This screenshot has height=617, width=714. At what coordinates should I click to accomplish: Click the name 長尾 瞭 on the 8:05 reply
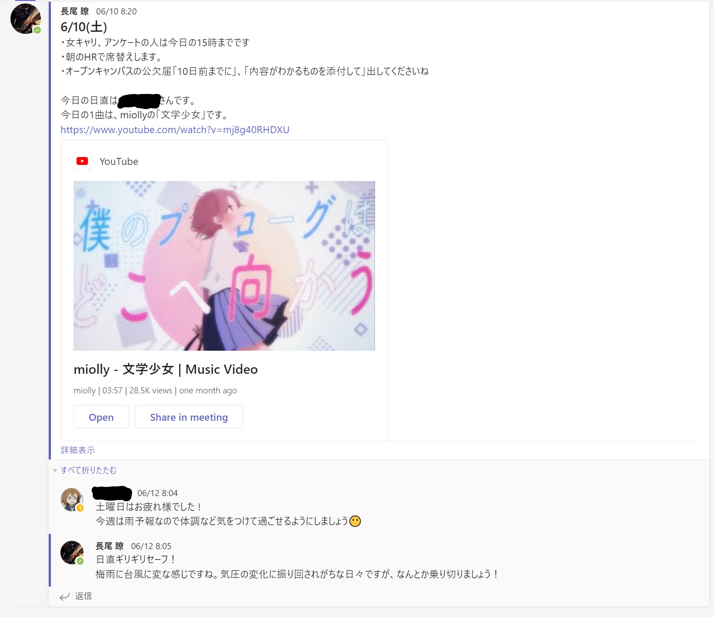tap(110, 546)
